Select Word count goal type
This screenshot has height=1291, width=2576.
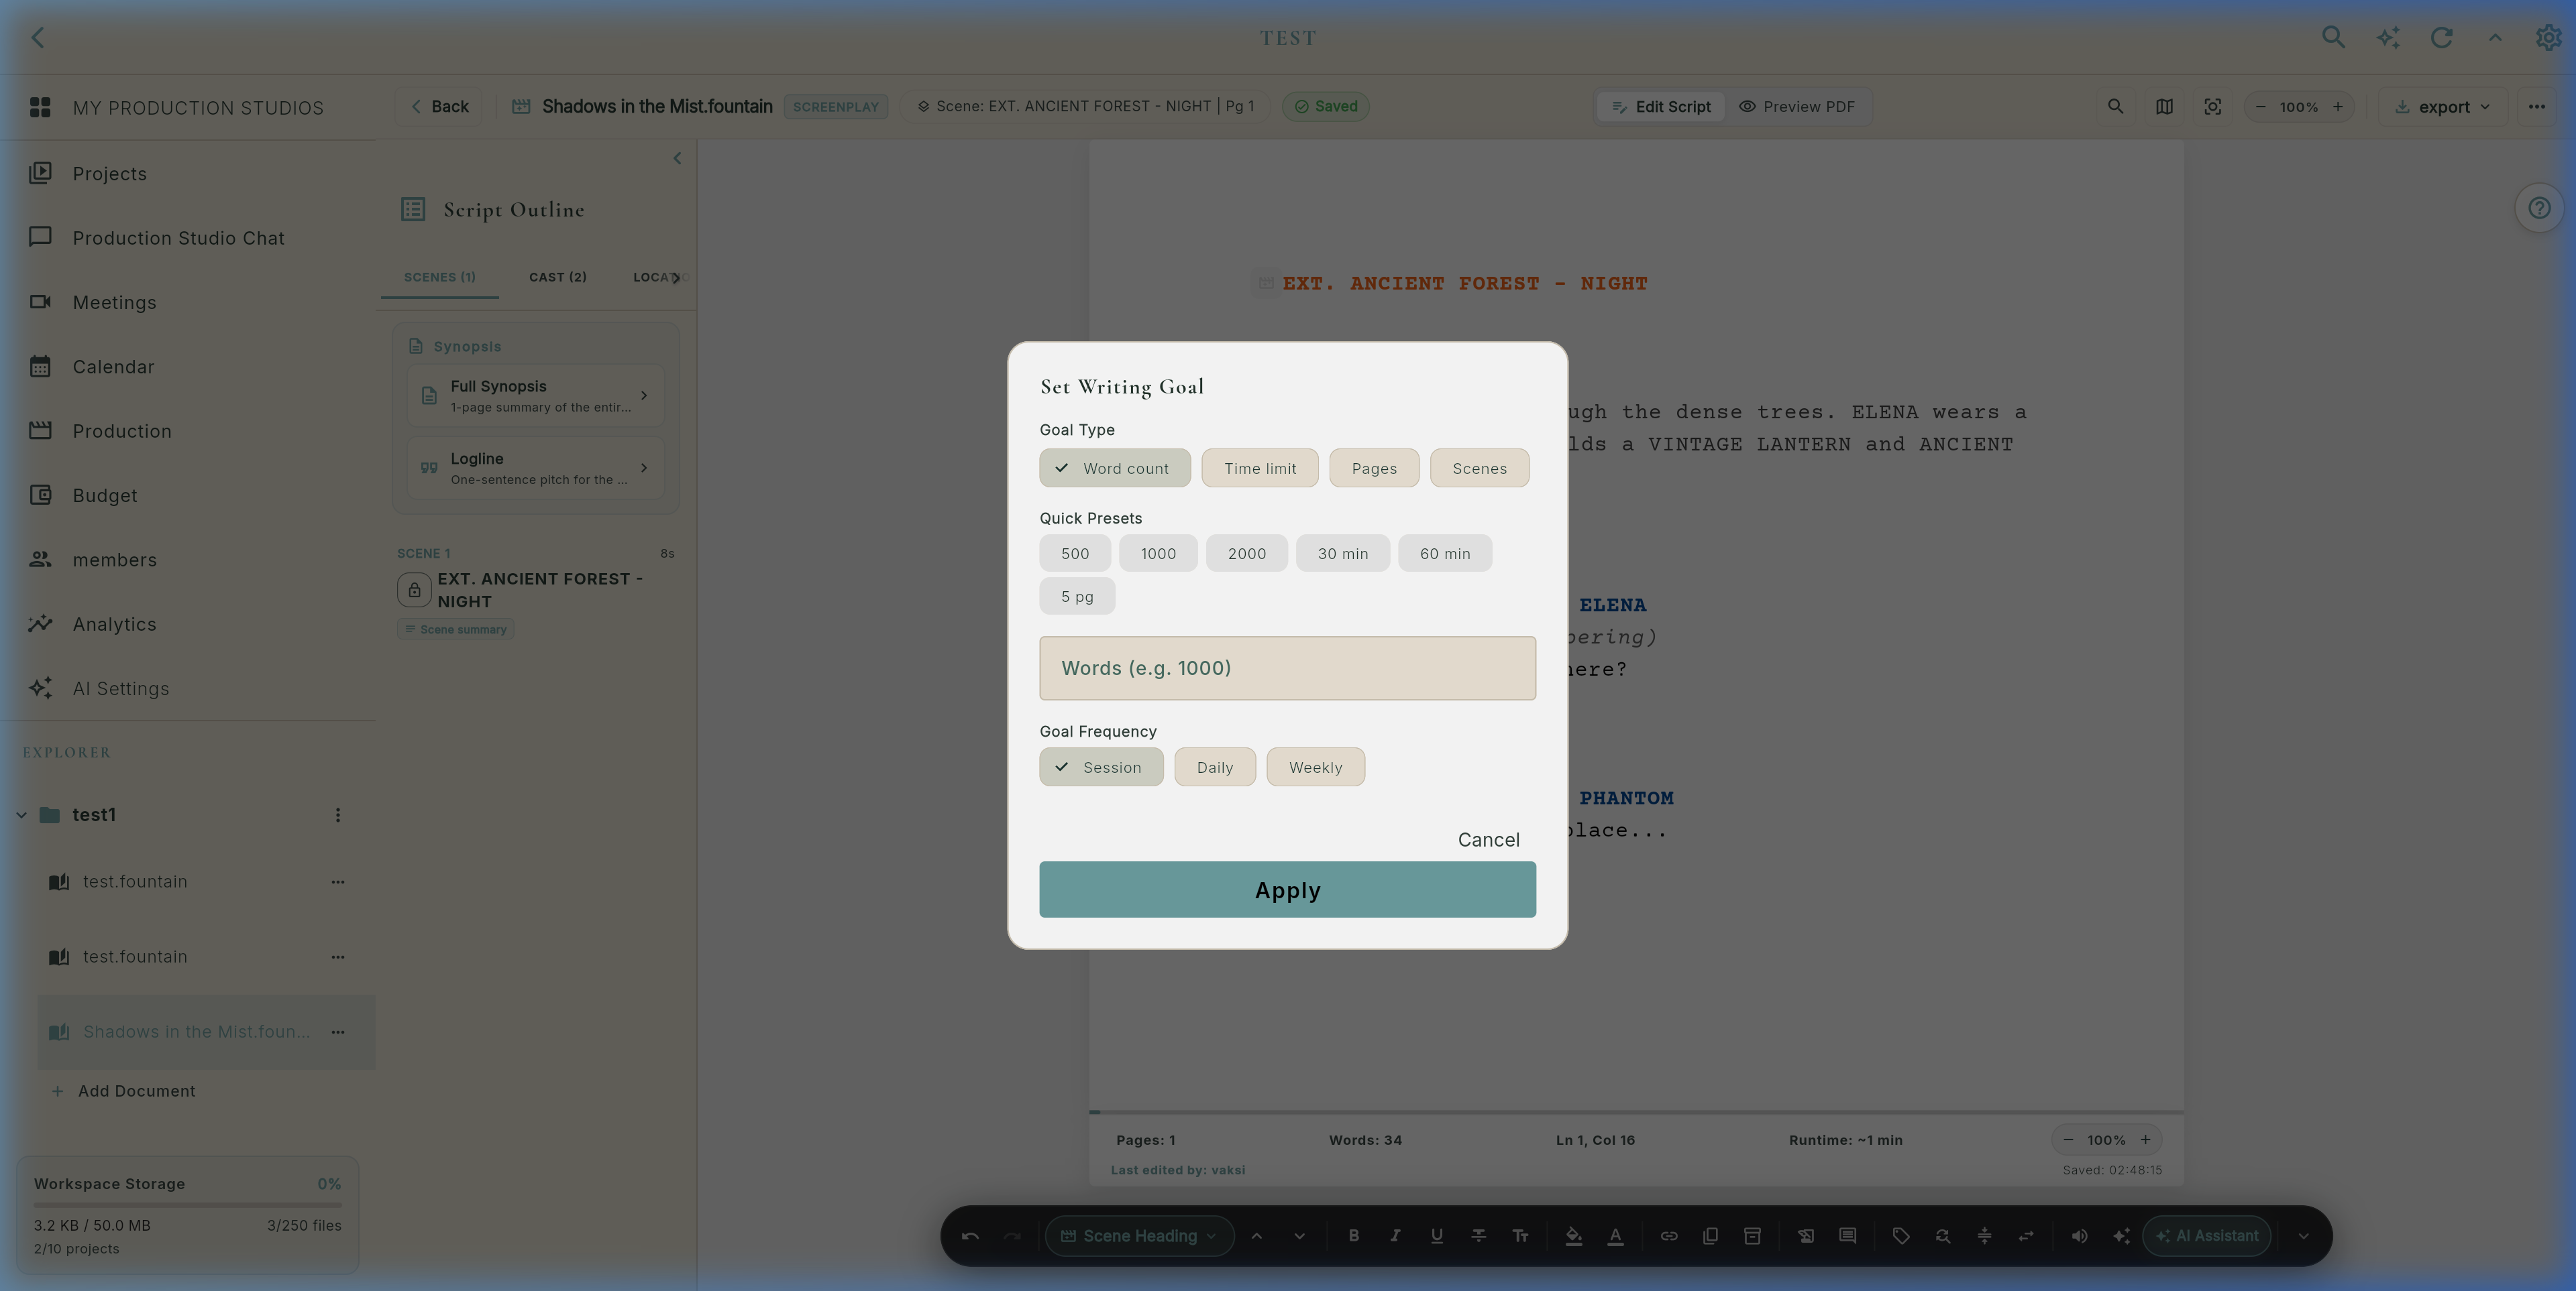pos(1115,468)
